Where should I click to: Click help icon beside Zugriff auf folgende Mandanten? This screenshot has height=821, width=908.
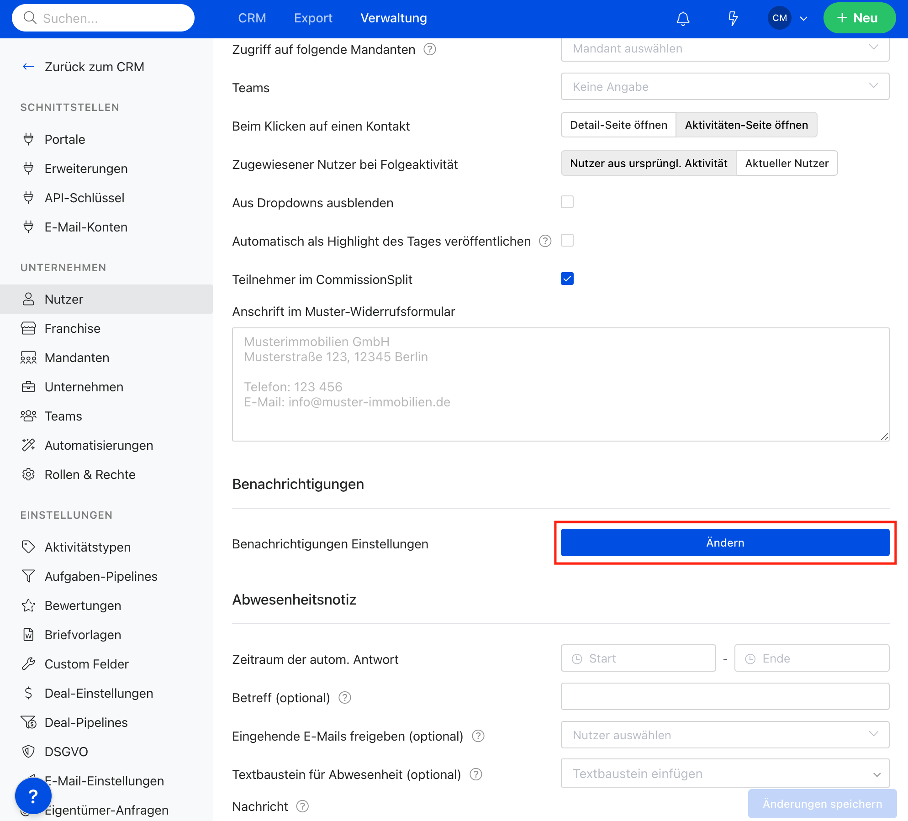pos(429,49)
